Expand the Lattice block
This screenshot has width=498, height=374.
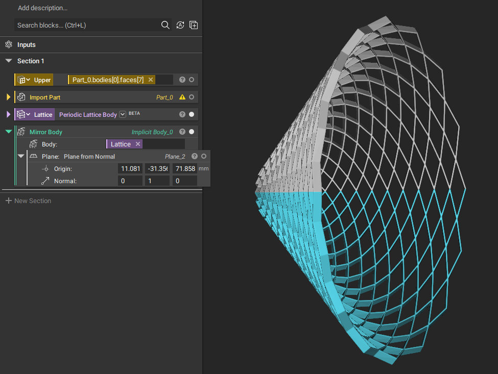(x=9, y=114)
